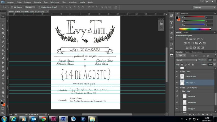Select the Clone Stamp tool
The width and height of the screenshot is (217, 122).
point(3,50)
